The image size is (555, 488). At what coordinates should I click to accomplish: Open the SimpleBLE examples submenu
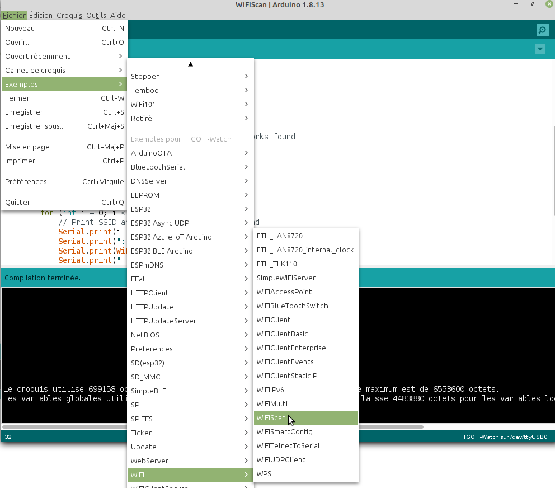click(x=190, y=391)
